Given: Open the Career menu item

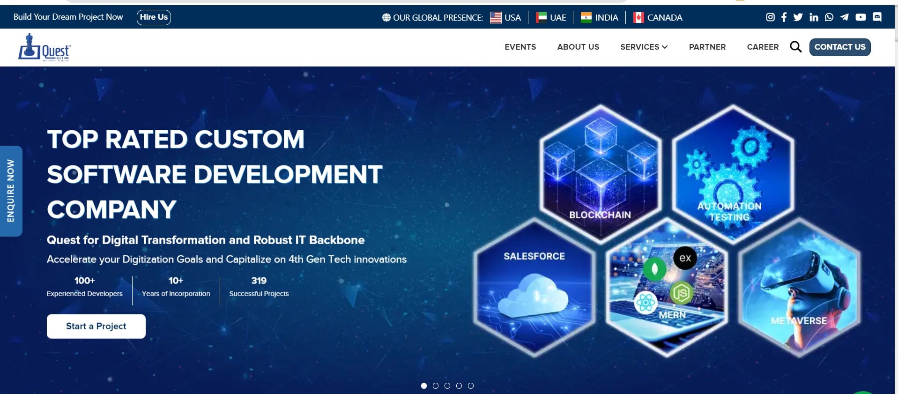Looking at the screenshot, I should (763, 47).
